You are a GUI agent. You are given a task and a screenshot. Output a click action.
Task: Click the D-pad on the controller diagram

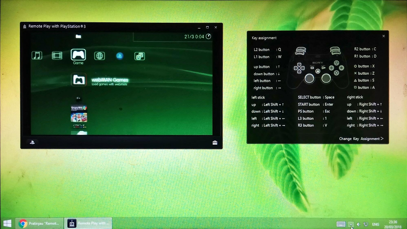click(299, 68)
